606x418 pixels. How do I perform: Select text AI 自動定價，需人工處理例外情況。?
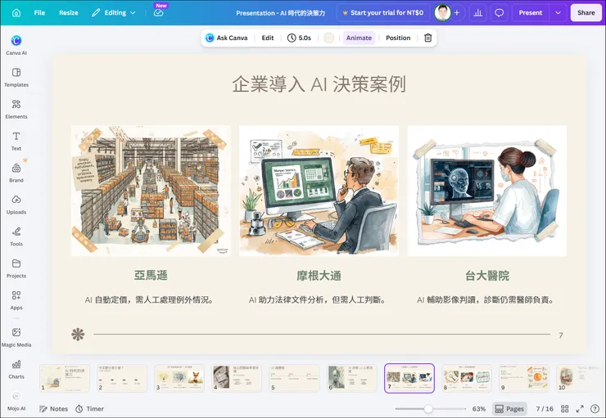click(x=149, y=299)
